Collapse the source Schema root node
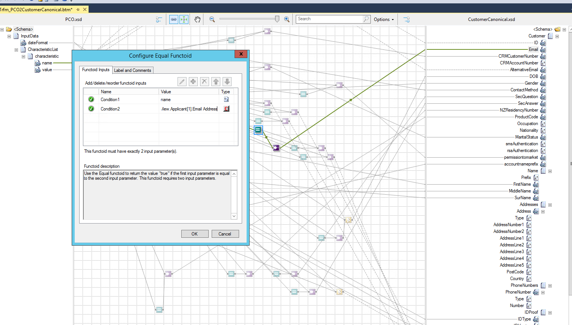 pos(2,29)
